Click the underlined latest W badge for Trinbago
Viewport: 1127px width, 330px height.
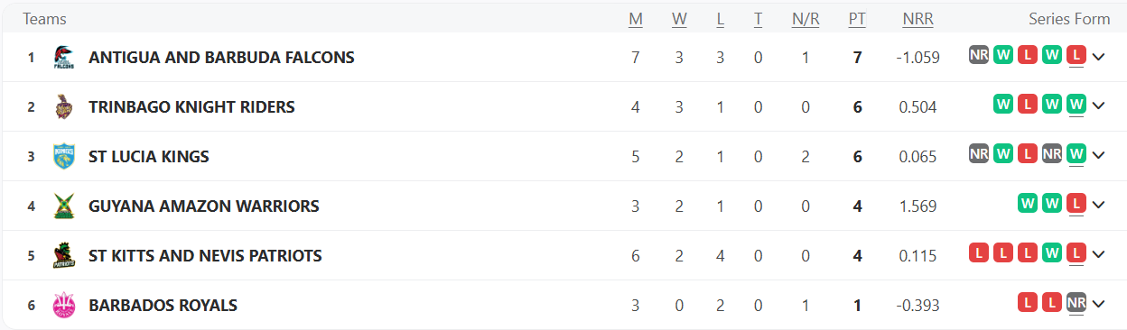(1076, 105)
